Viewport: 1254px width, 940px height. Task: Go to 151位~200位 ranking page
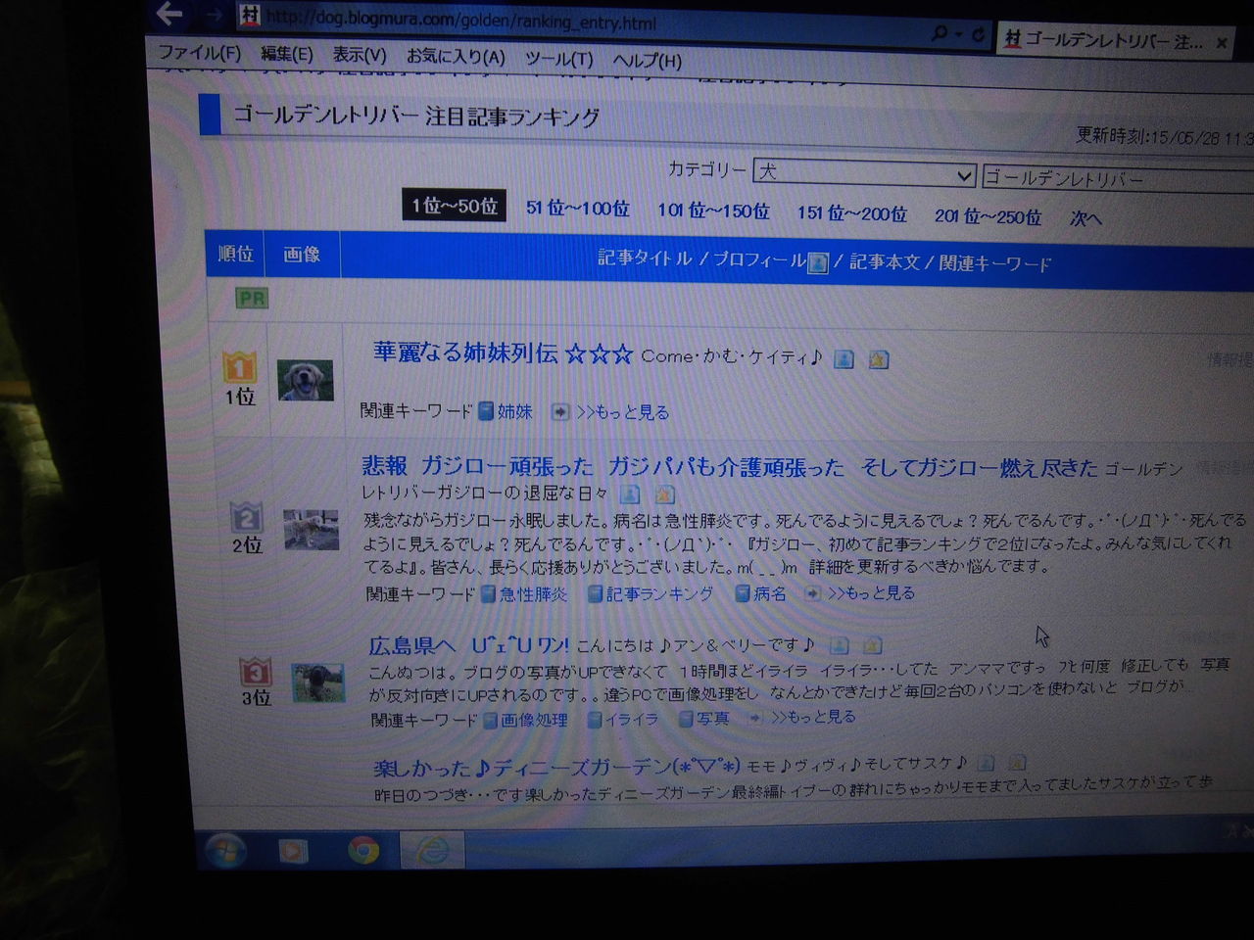pyautogui.click(x=851, y=213)
